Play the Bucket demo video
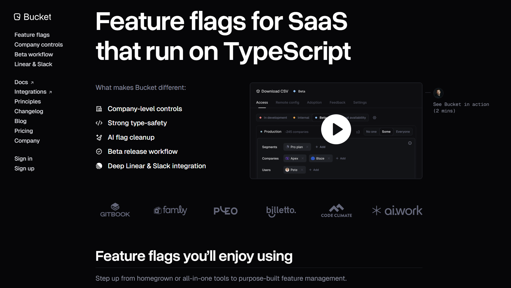The image size is (511, 288). 336,129
